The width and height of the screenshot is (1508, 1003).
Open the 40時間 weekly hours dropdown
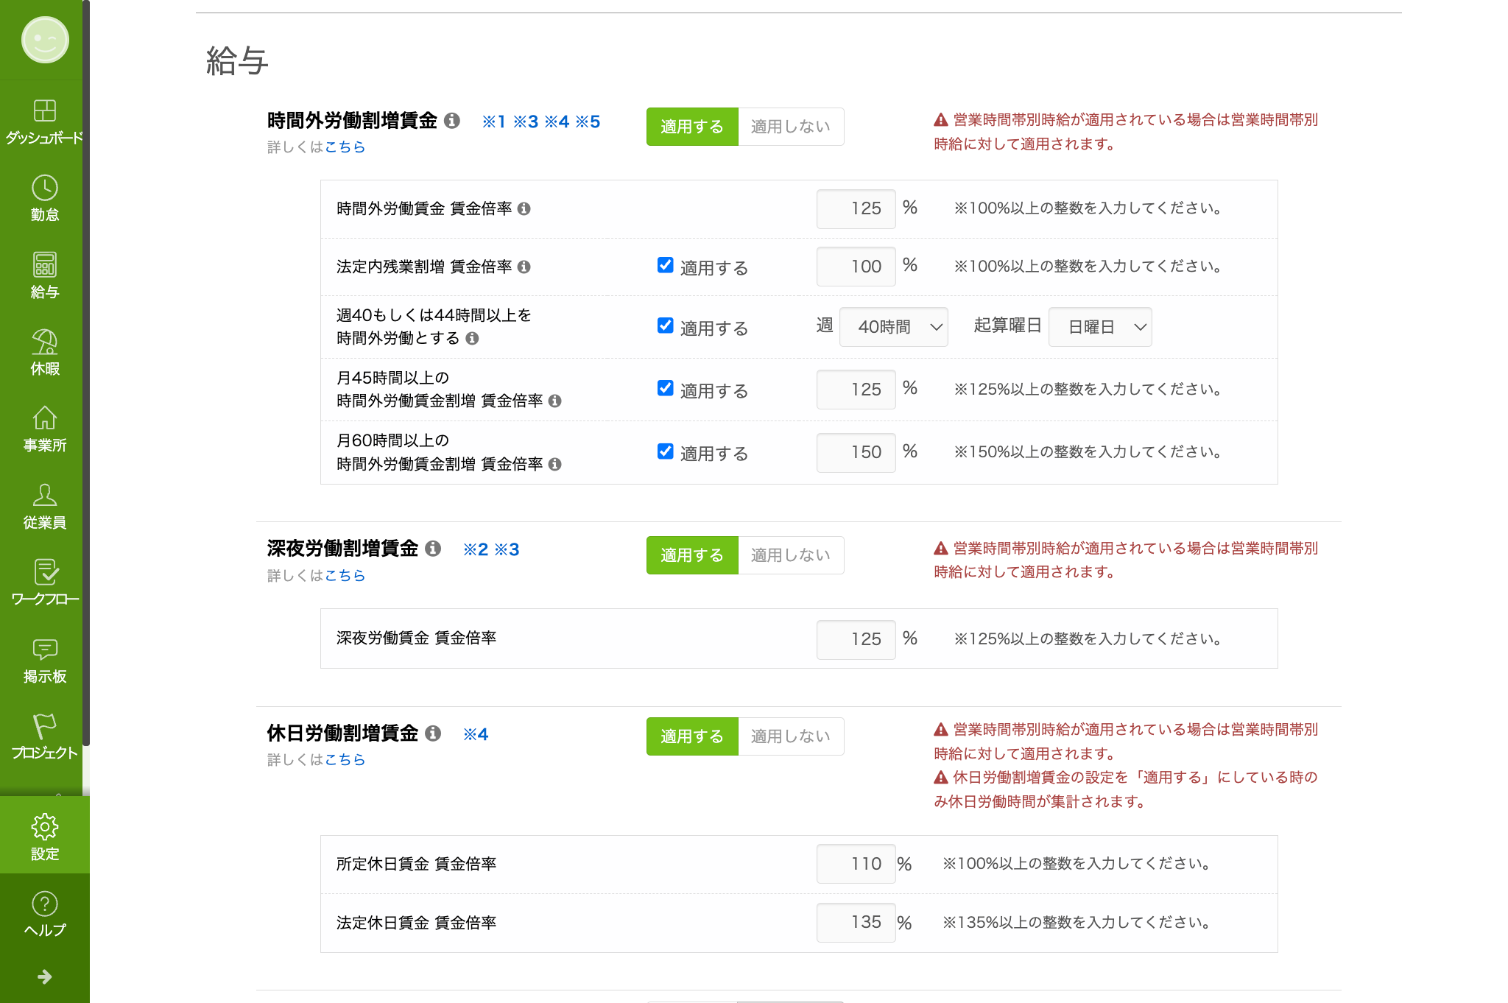pos(893,327)
